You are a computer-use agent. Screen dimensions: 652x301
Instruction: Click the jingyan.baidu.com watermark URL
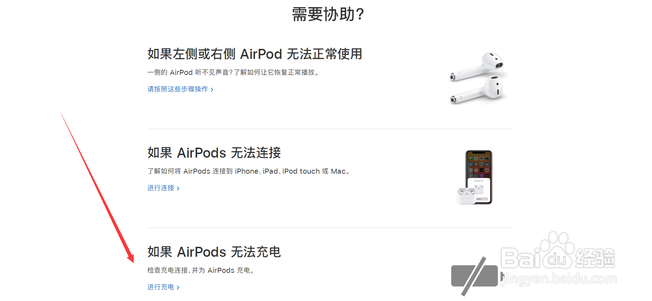[x=560, y=279]
